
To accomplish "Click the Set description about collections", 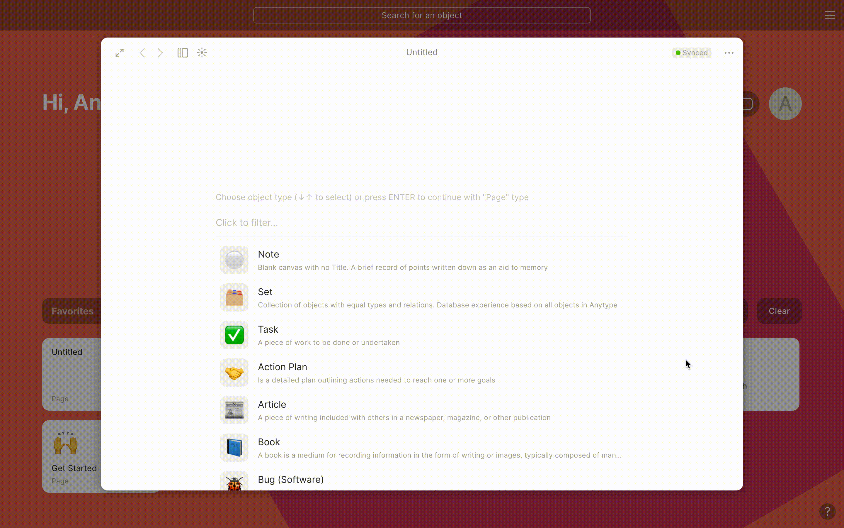I will 437,305.
